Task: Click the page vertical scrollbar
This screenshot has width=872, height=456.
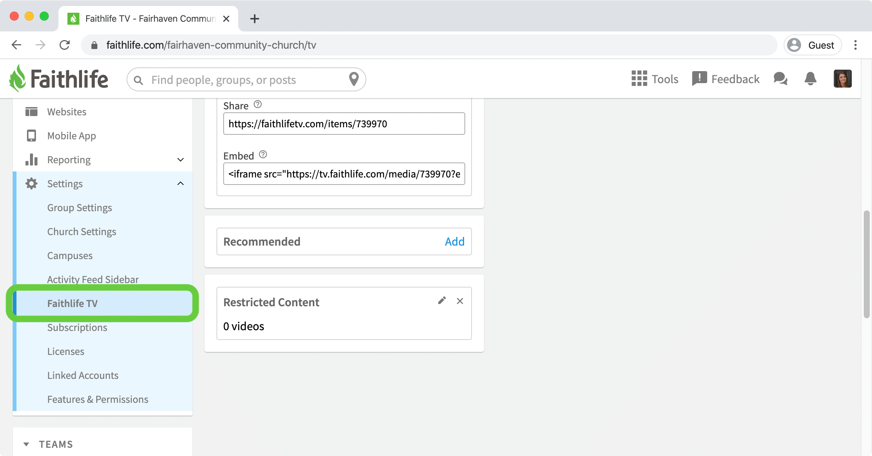Action: (x=866, y=264)
